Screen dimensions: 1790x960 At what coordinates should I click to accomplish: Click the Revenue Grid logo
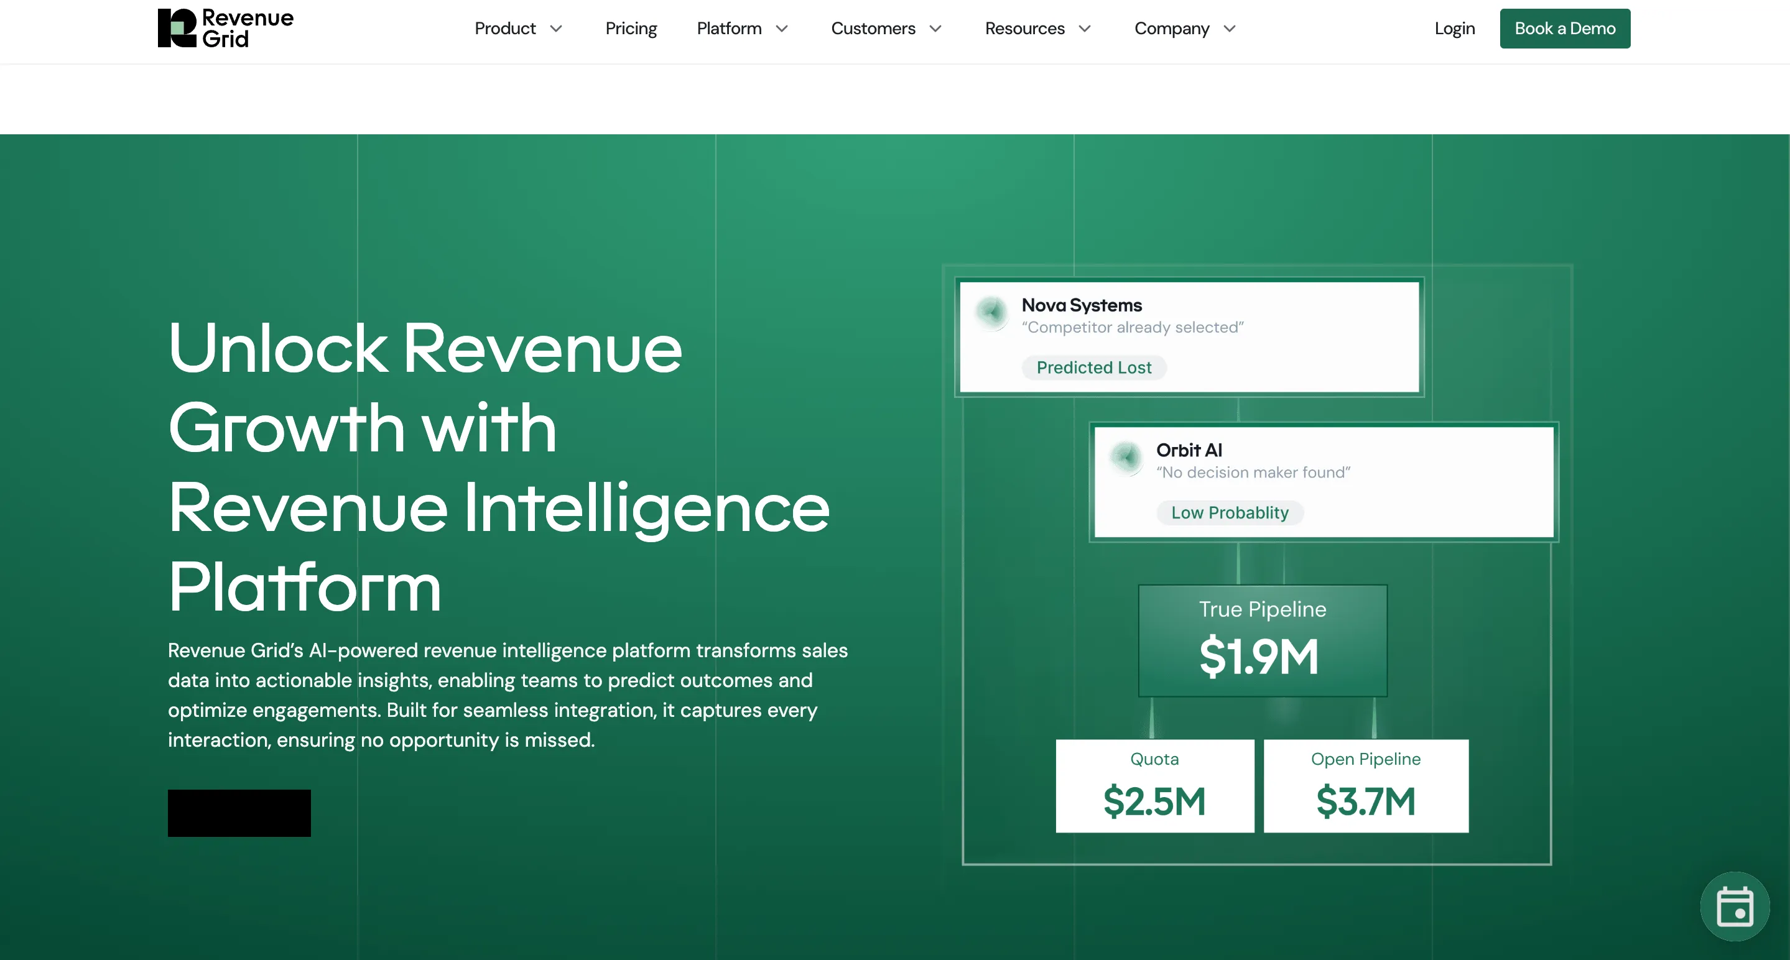(x=225, y=29)
